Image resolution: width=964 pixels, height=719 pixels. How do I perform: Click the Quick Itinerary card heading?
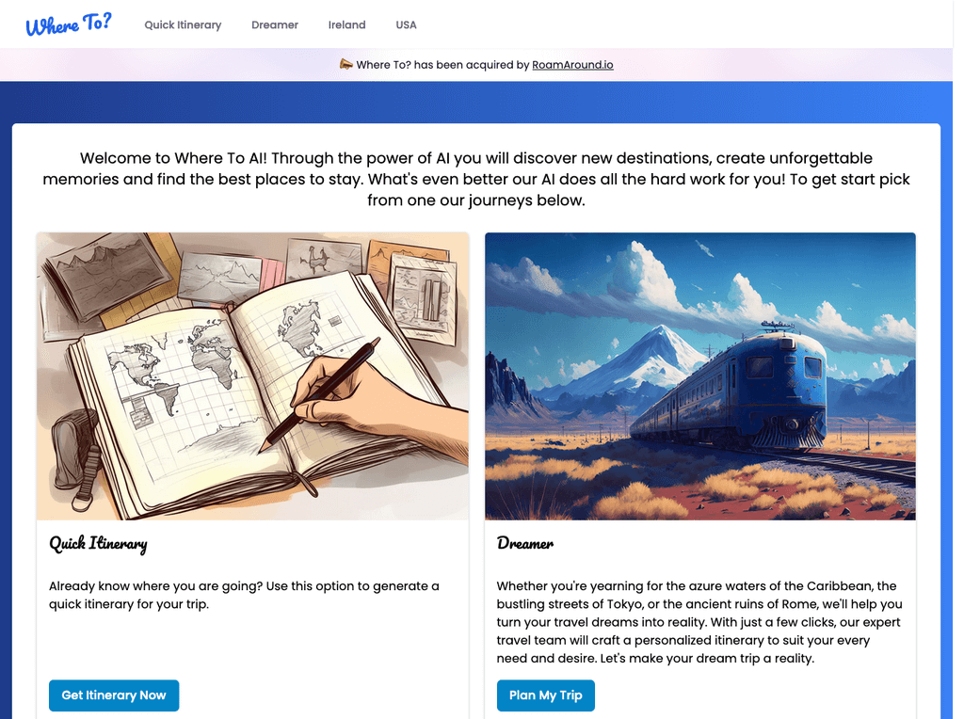pyautogui.click(x=98, y=544)
